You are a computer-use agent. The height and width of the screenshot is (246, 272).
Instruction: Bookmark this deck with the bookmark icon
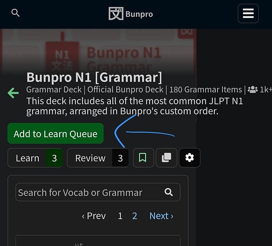(x=143, y=157)
